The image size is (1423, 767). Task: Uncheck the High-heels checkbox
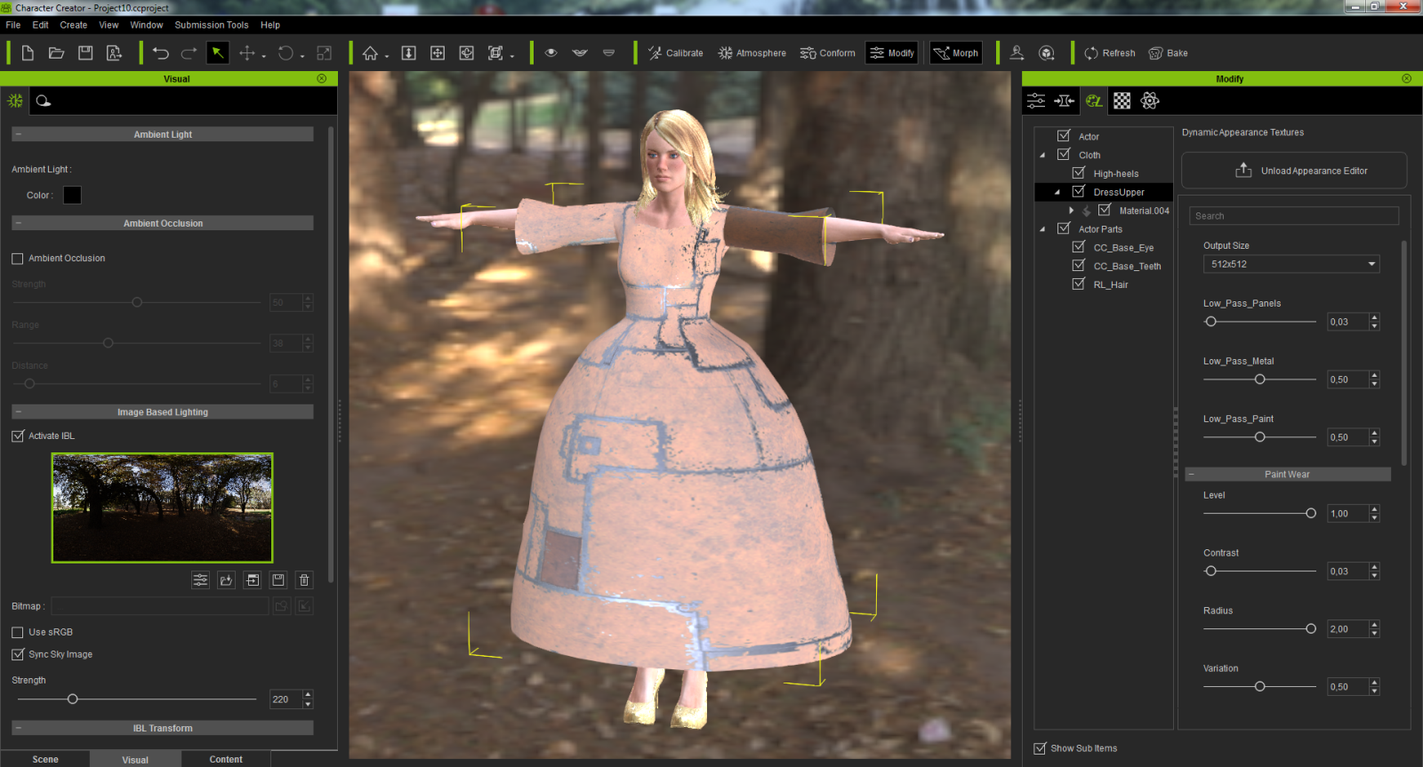[x=1079, y=173]
